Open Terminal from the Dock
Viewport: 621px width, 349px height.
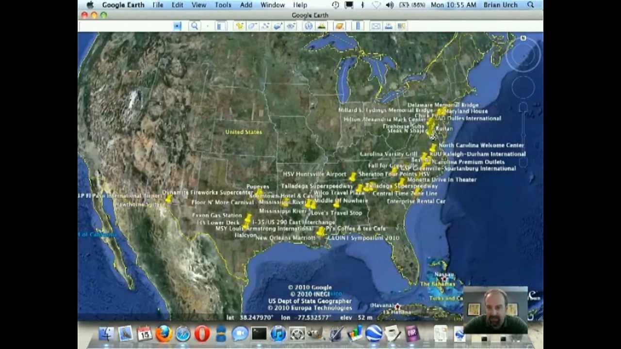[259, 333]
